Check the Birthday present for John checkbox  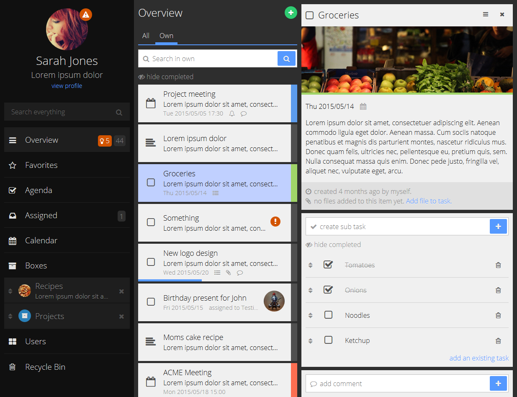[x=151, y=302]
